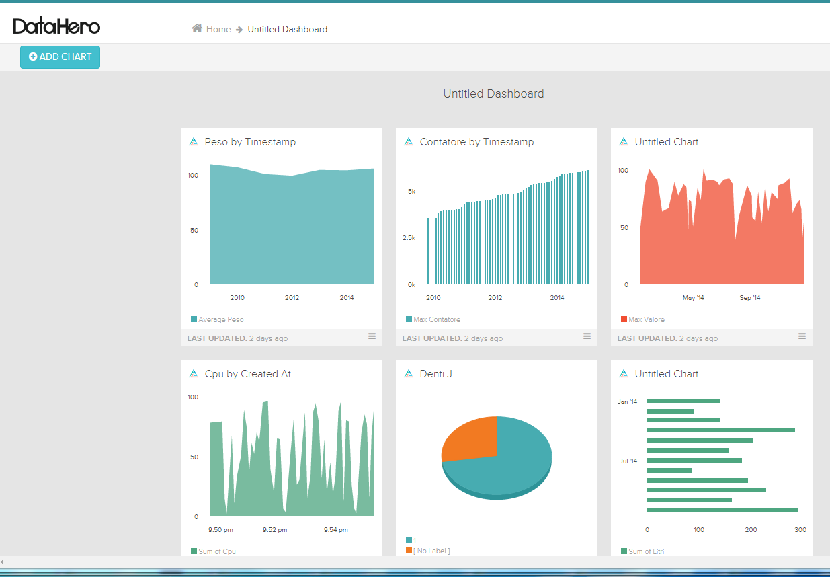Click the Max Contatore legend label

(433, 319)
